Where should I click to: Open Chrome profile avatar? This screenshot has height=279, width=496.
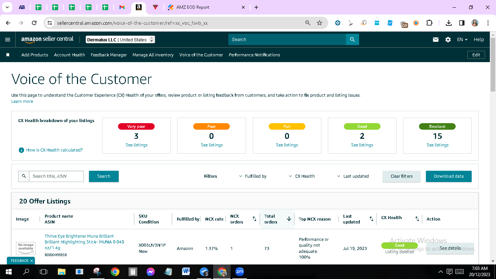475,23
